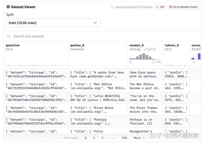Click the search magnifier icon
The height and width of the screenshot is (144, 204).
click(x=9, y=36)
